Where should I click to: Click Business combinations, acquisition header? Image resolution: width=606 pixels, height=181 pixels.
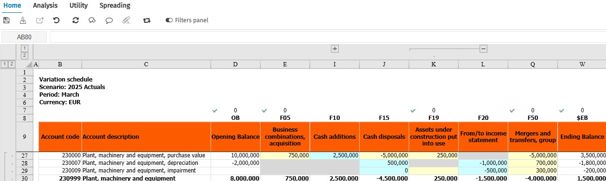click(285, 136)
